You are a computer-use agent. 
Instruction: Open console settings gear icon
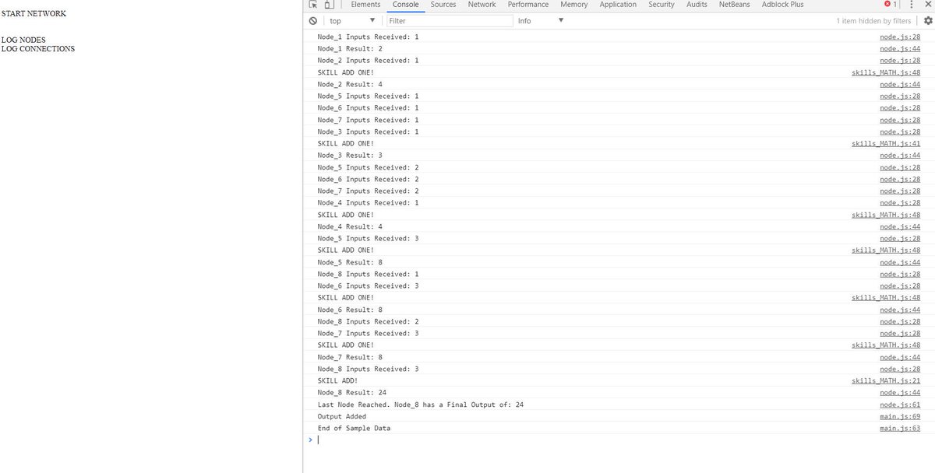(927, 21)
